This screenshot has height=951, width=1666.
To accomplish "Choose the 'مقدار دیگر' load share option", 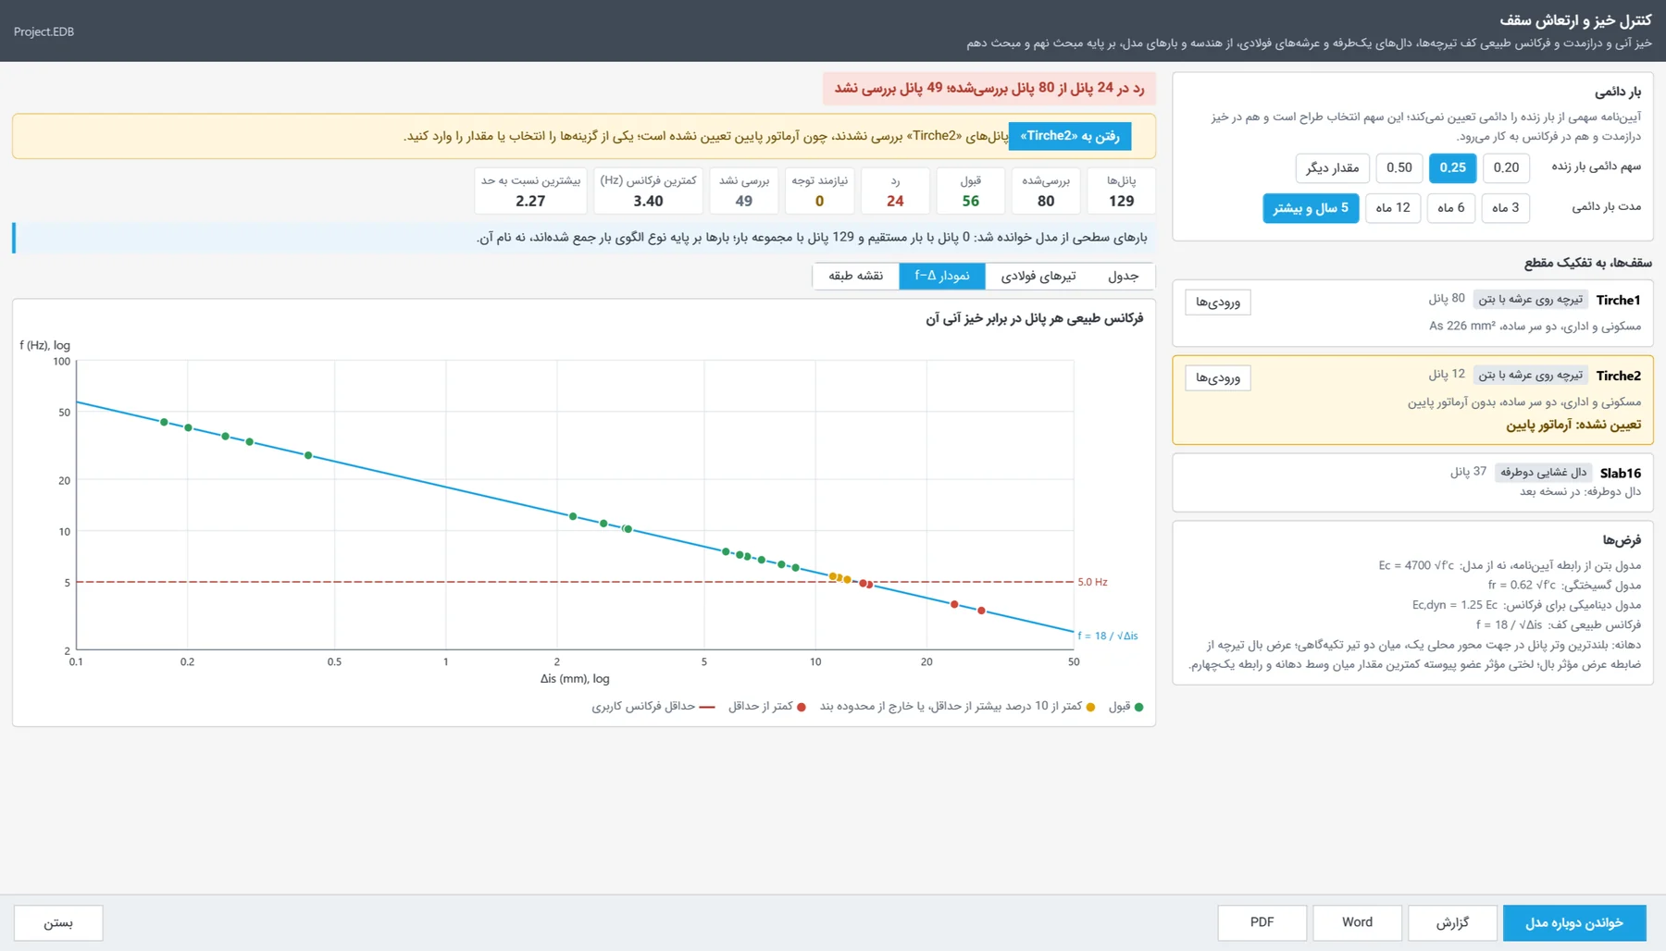I will 1332,167.
